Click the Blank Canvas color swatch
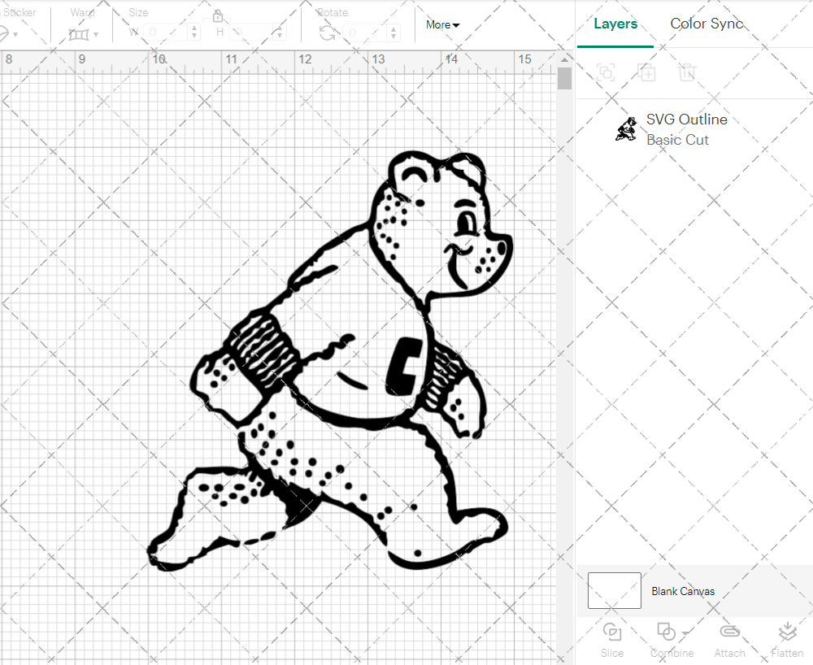Image resolution: width=813 pixels, height=665 pixels. pyautogui.click(x=613, y=591)
